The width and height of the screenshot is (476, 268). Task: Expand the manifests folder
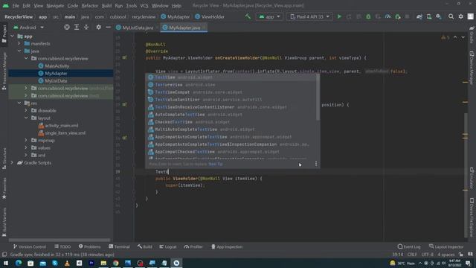click(x=19, y=43)
